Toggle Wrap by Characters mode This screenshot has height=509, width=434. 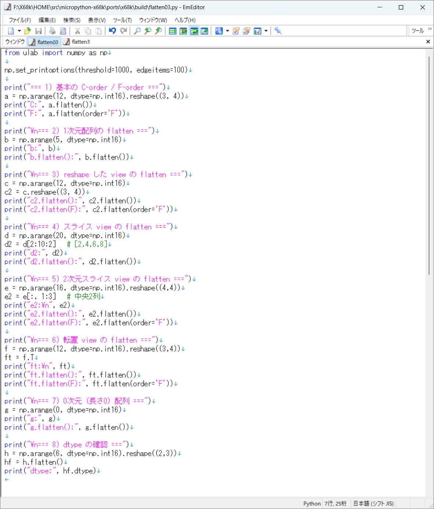point(183,31)
